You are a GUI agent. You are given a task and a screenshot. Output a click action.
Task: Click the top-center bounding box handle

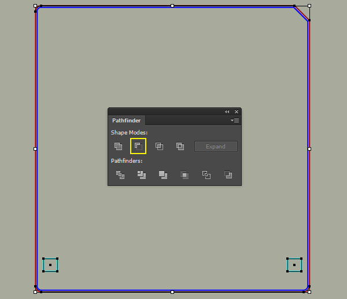172,6
